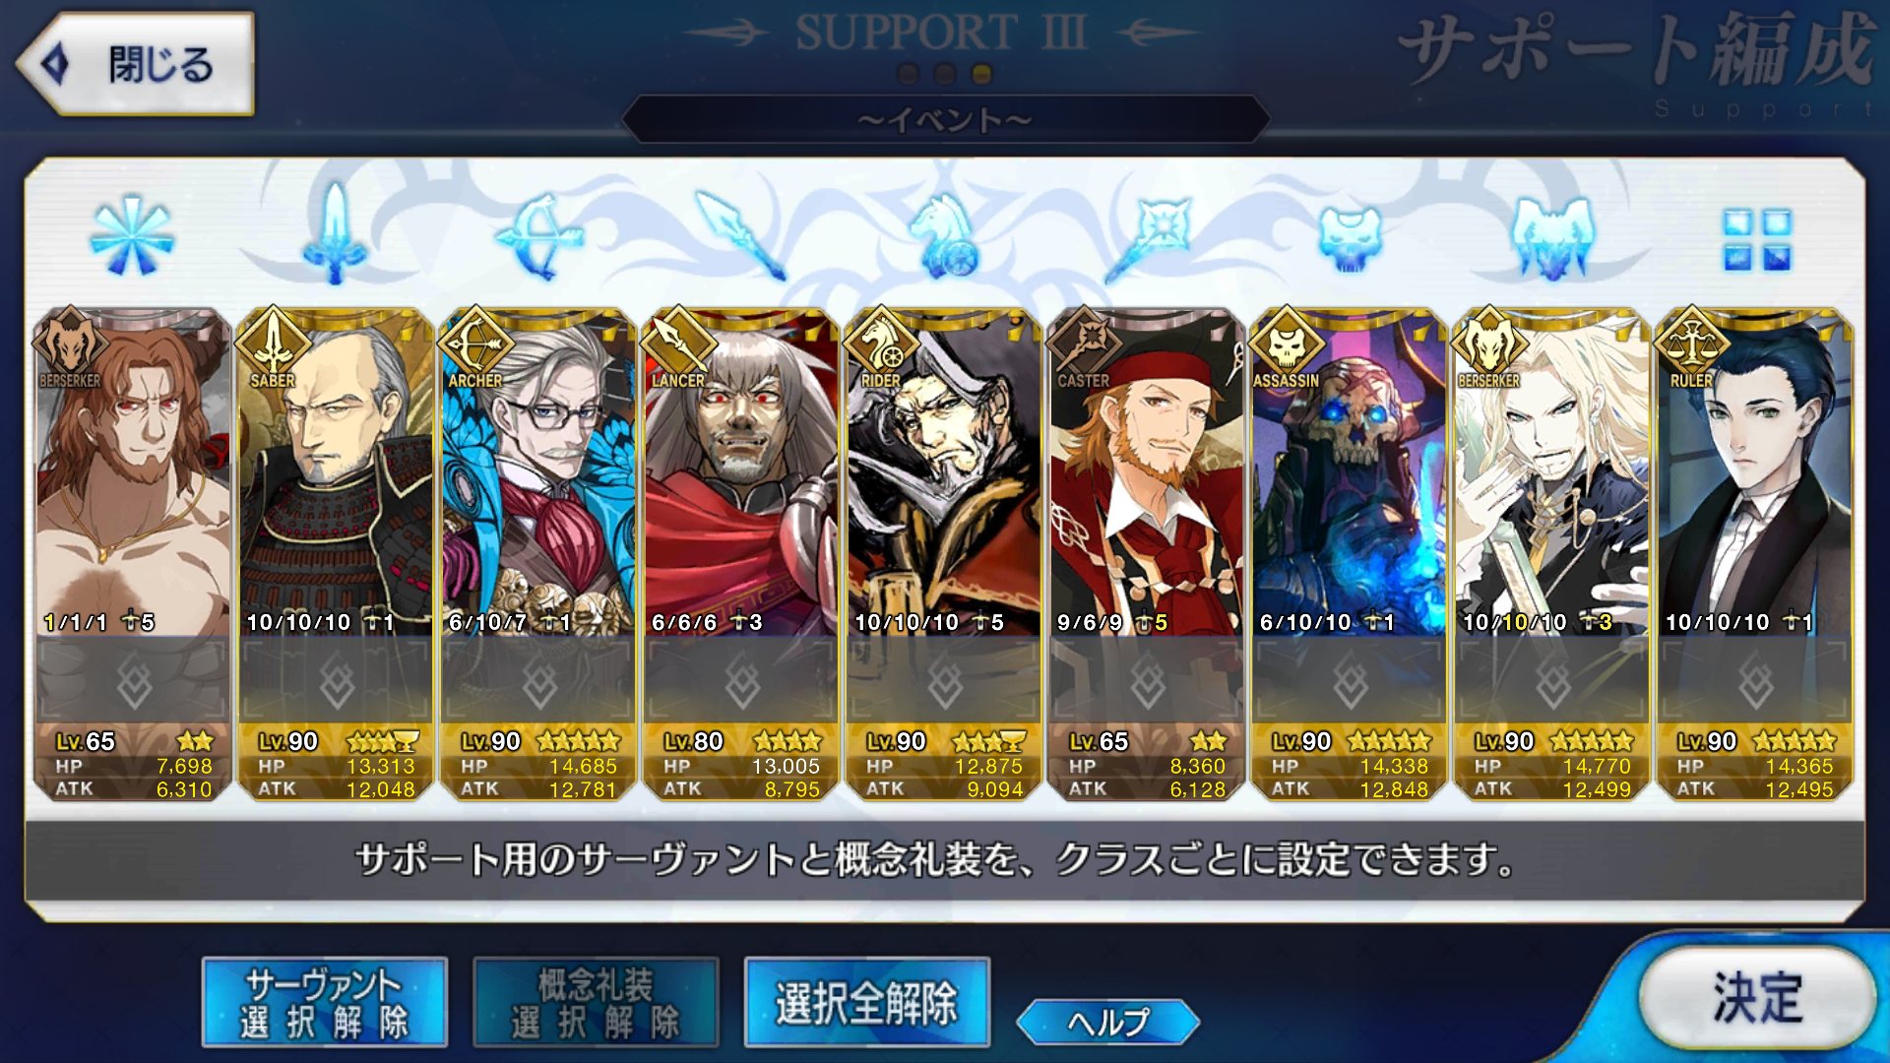1890x1063 pixels.
Task: Select the Caster class staff icon
Action: (x=1148, y=236)
